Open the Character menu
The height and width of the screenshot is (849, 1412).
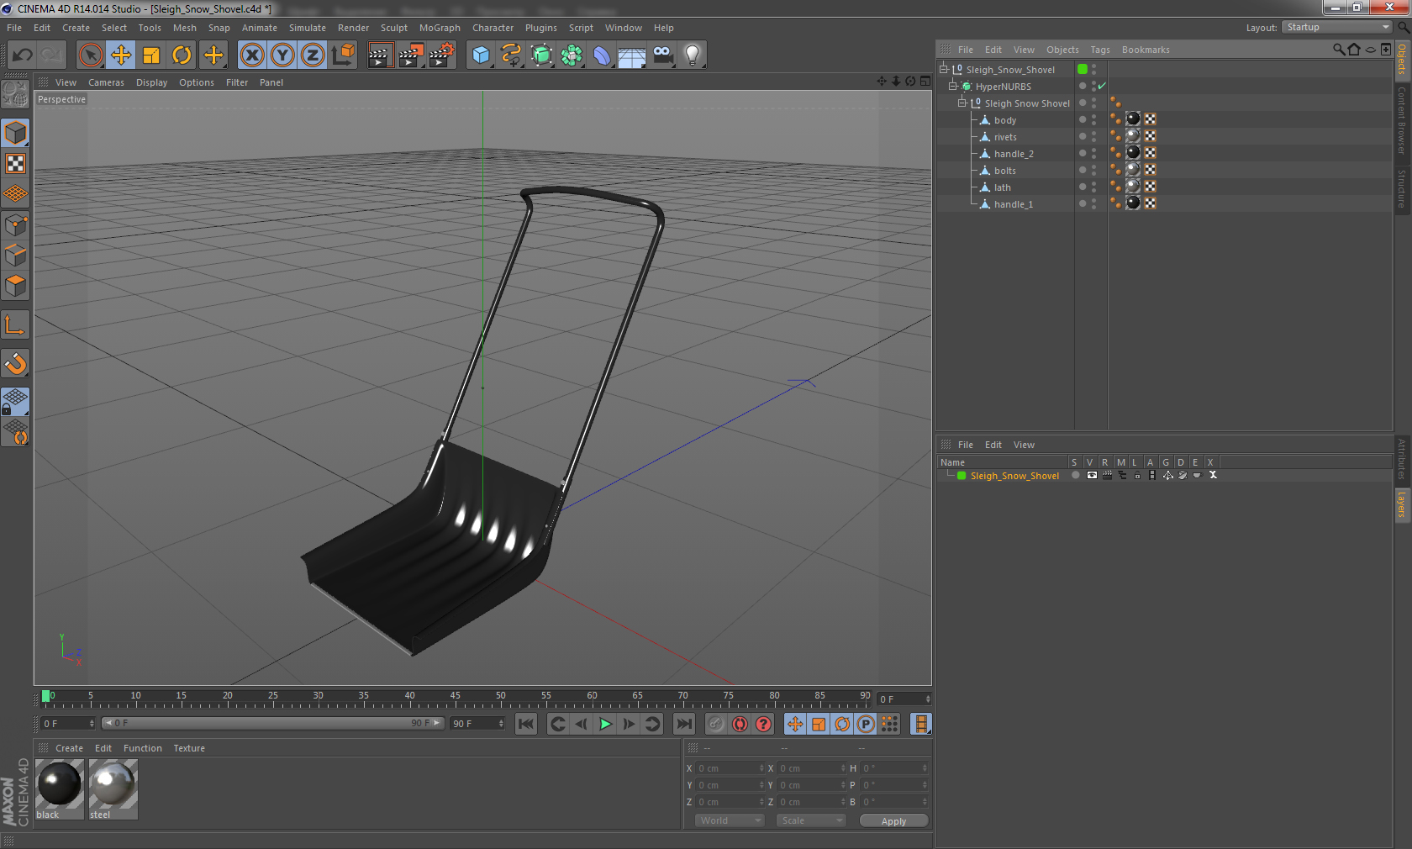click(x=493, y=28)
